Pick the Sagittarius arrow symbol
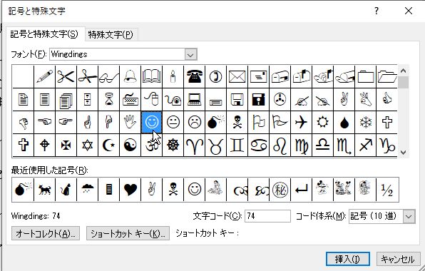This screenshot has width=425, height=271. click(x=365, y=145)
